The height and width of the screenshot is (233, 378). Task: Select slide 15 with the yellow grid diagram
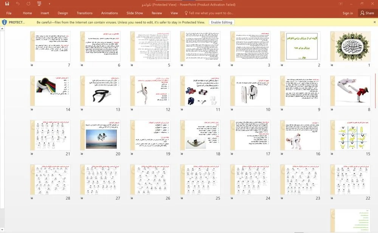350,135
